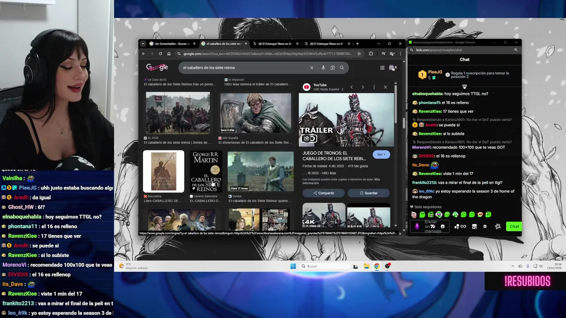566x318 pixels.
Task: Open the 4K related image thumbnail
Action: [x=324, y=216]
